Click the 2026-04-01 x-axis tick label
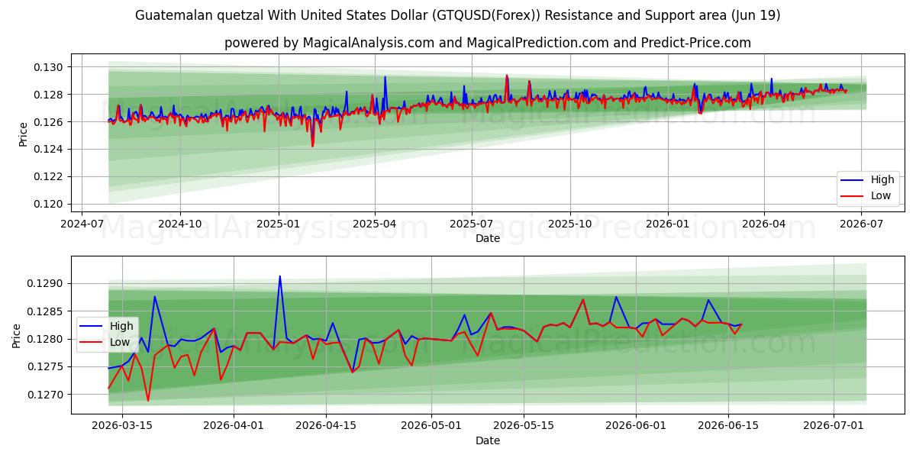The image size is (916, 458). tap(234, 427)
